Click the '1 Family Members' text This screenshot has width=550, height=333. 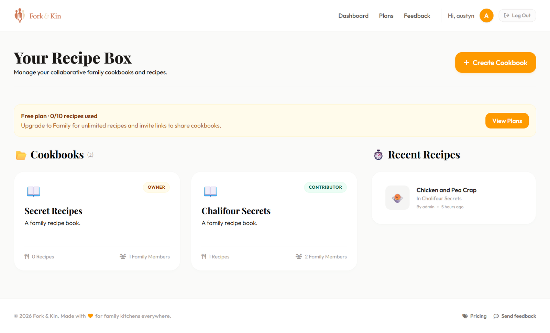coord(149,257)
